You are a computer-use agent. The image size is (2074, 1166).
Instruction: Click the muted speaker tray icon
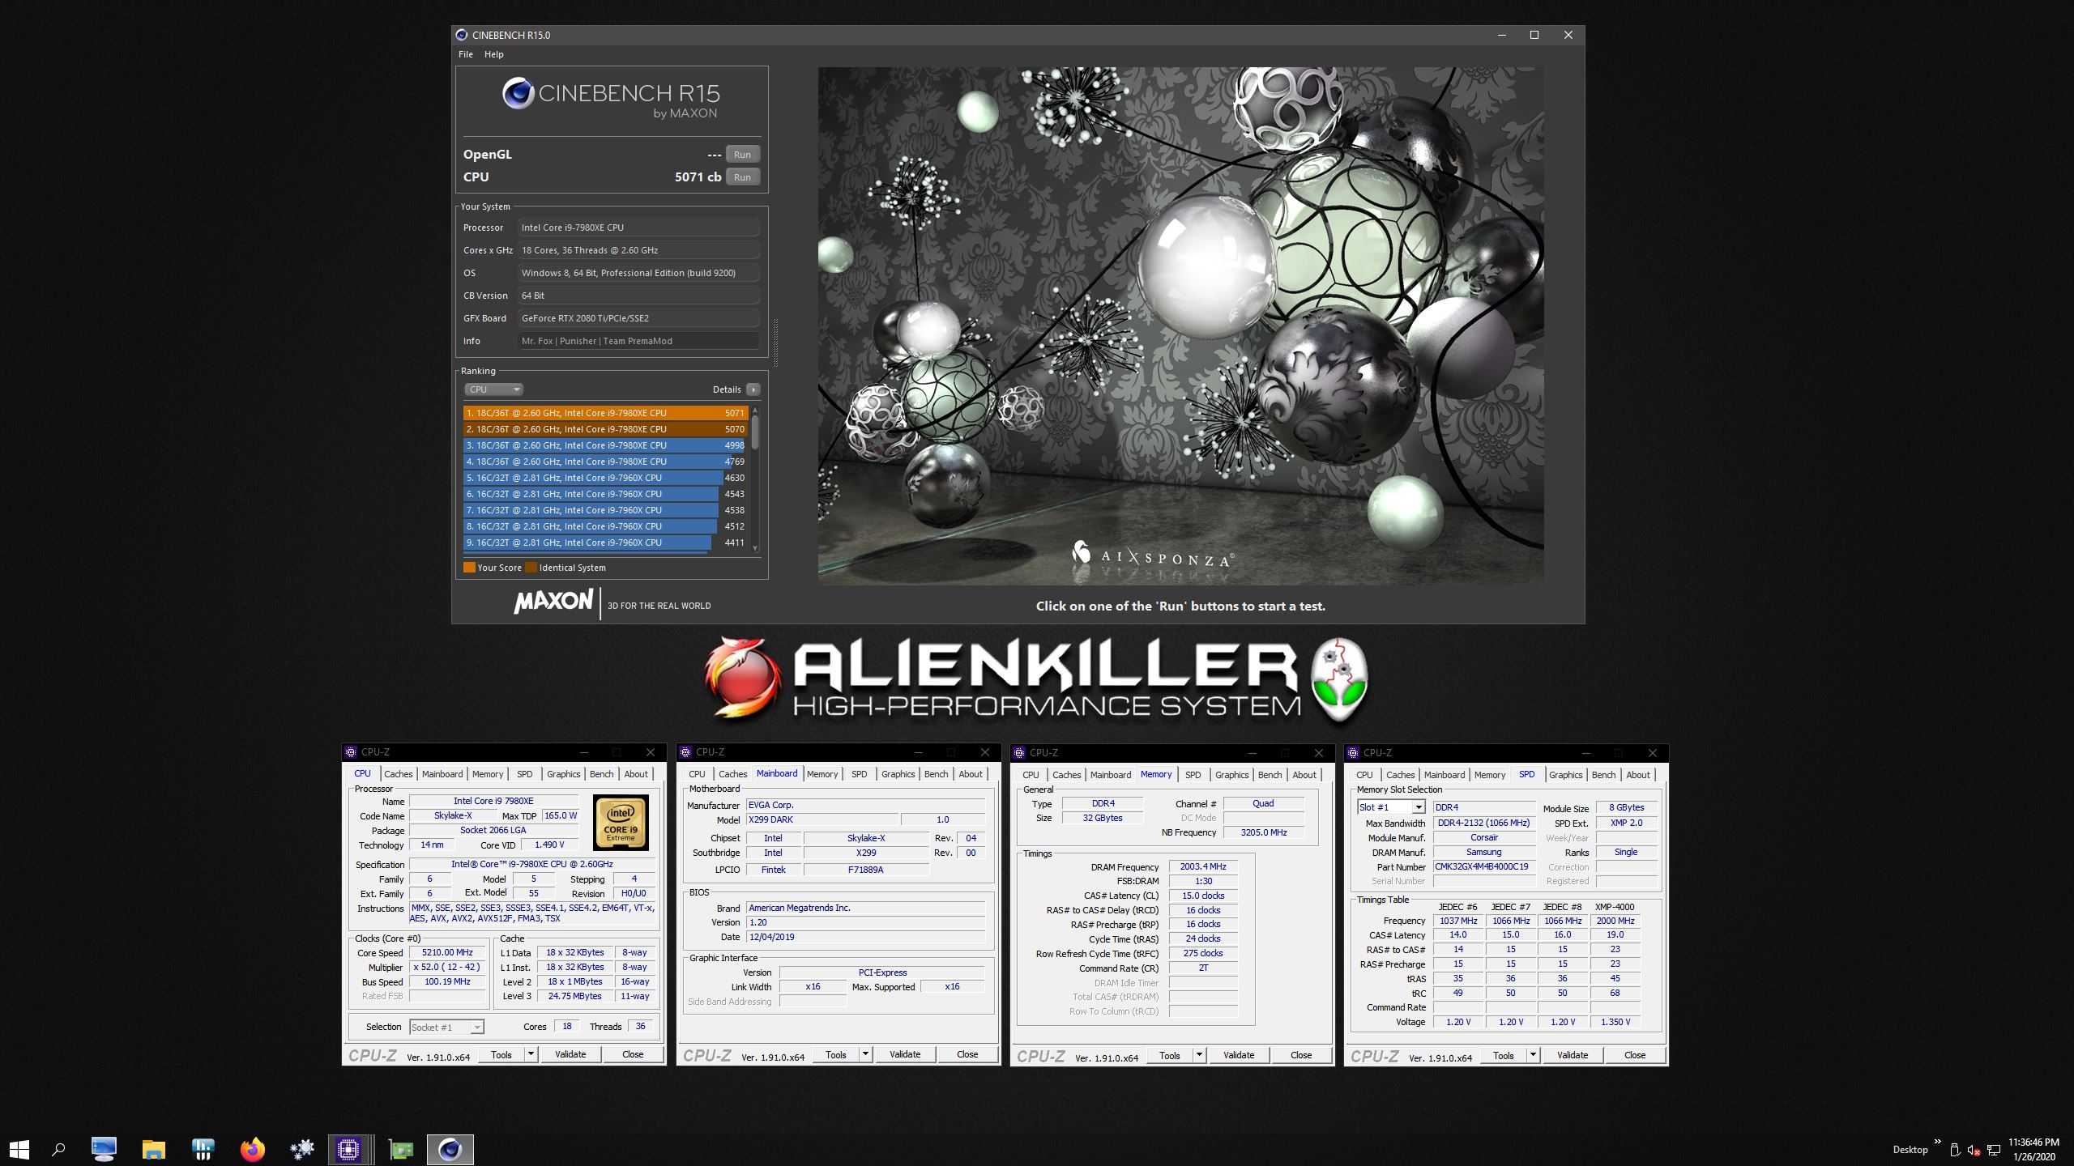tap(1974, 1150)
